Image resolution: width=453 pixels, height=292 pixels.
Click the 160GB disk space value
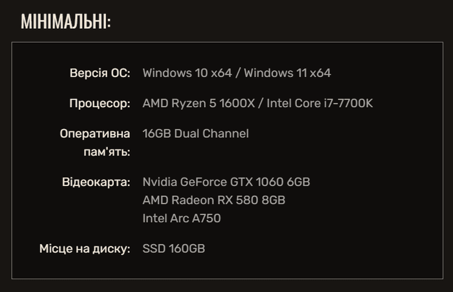click(185, 249)
